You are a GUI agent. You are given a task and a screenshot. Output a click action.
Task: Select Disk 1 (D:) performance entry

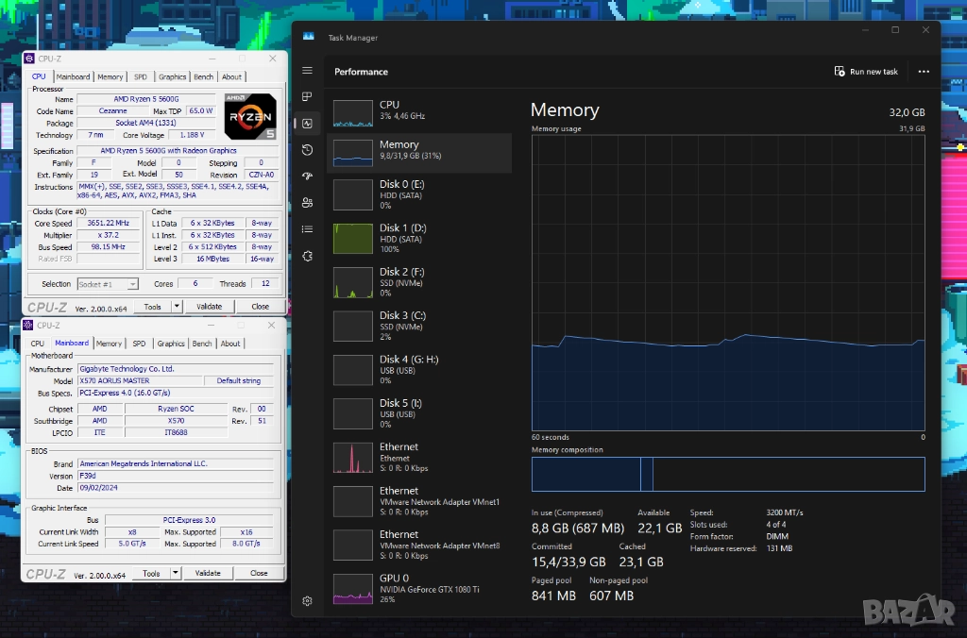click(x=418, y=238)
